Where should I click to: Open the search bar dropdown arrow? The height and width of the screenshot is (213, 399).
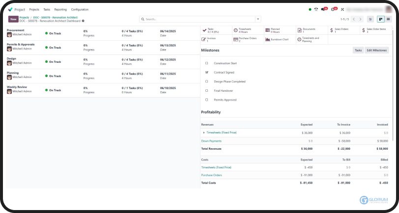pyautogui.click(x=258, y=19)
